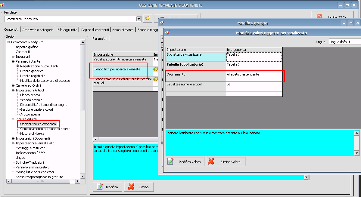The image size is (361, 197).
Task: Collapse the Parametri utente node
Action: 13,61
